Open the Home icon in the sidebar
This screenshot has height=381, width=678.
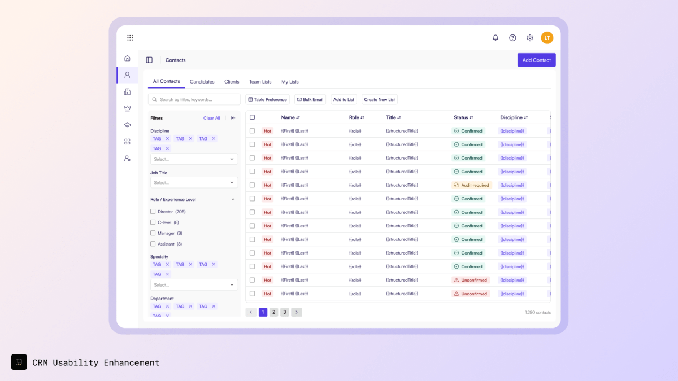[127, 58]
